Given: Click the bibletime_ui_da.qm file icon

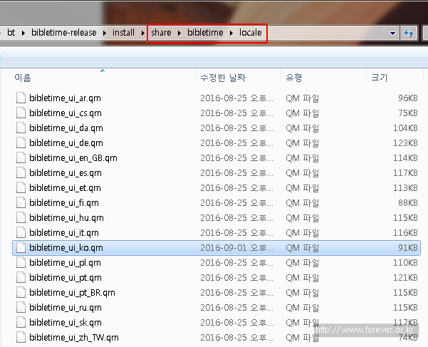Looking at the screenshot, I should click(21, 128).
